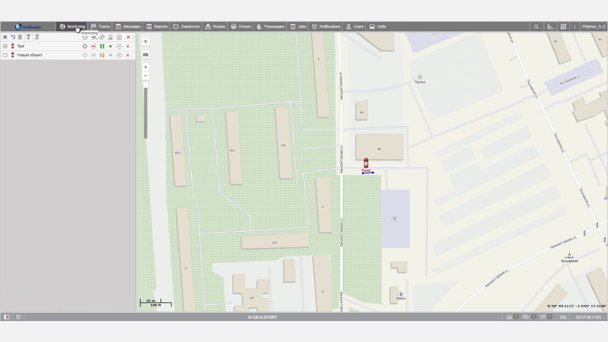Open unit list column options menu
The height and width of the screenshot is (342, 608).
(134, 37)
